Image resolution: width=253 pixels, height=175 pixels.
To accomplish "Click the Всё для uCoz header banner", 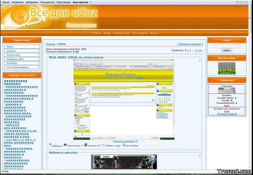I will tap(124, 17).
